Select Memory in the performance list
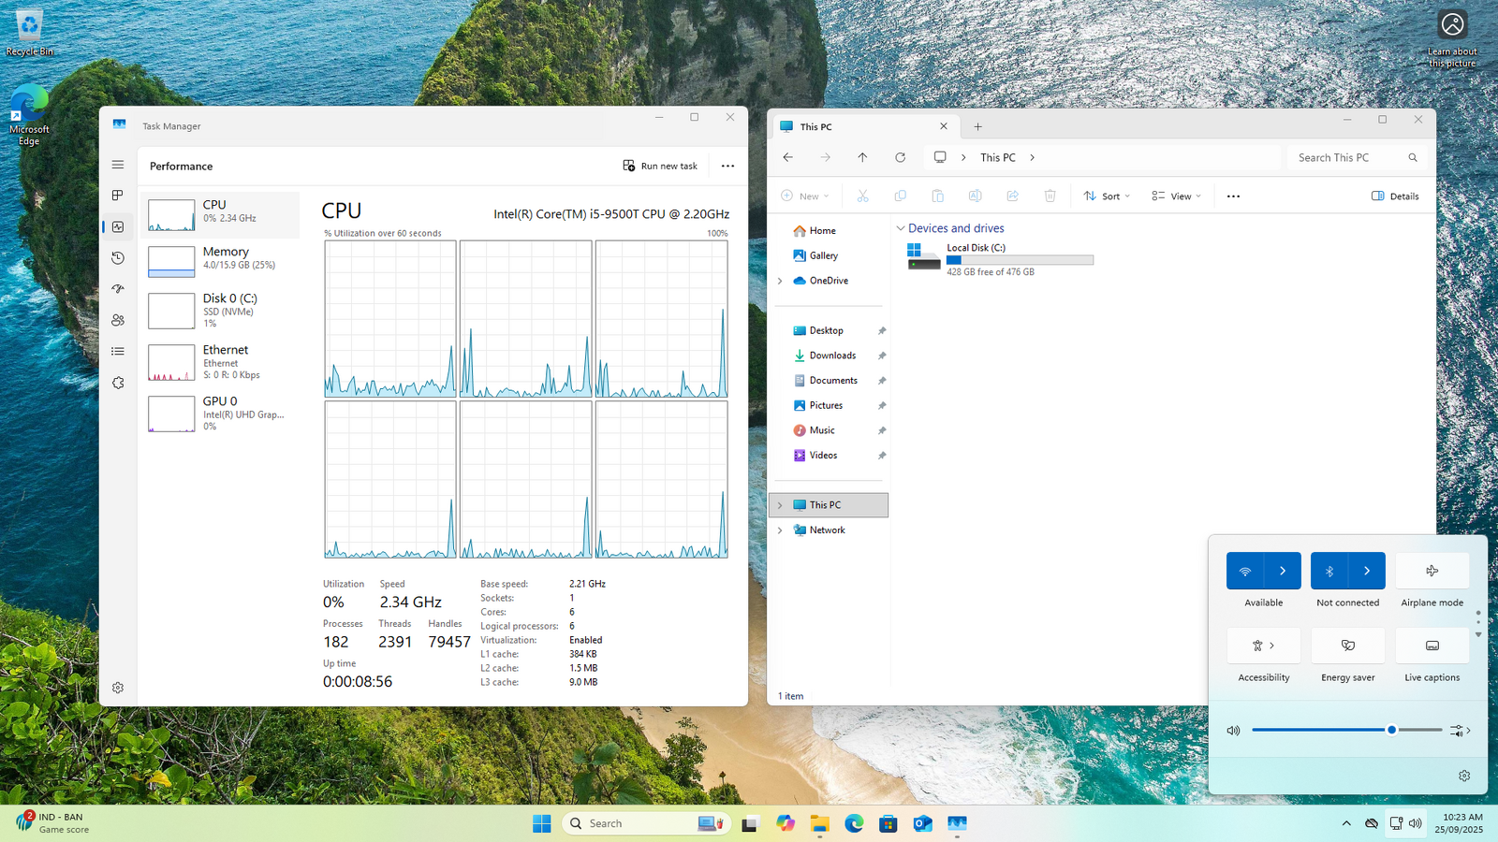 point(223,258)
